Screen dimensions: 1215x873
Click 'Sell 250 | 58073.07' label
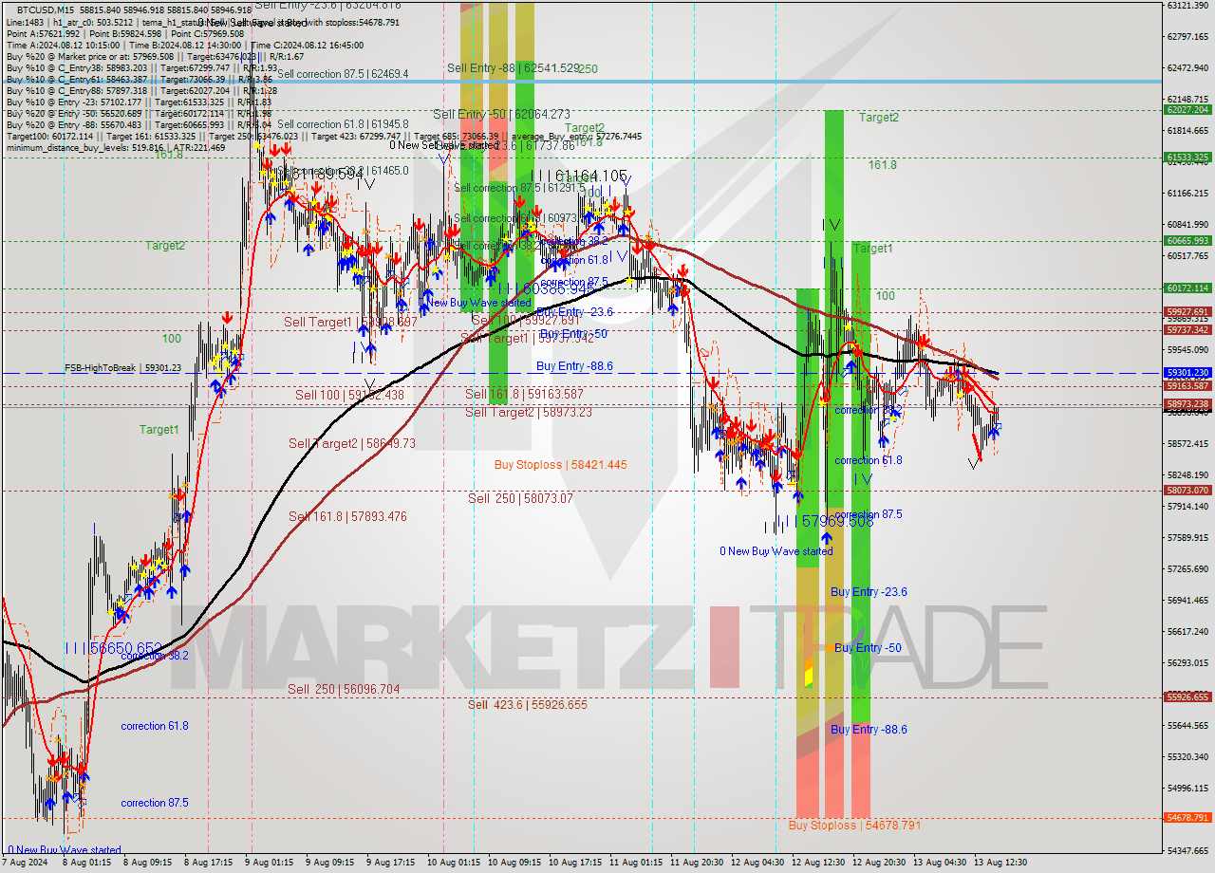click(520, 497)
